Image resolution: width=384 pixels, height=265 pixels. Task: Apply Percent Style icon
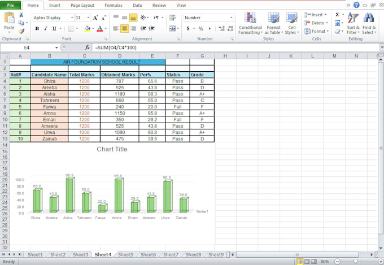(x=201, y=28)
